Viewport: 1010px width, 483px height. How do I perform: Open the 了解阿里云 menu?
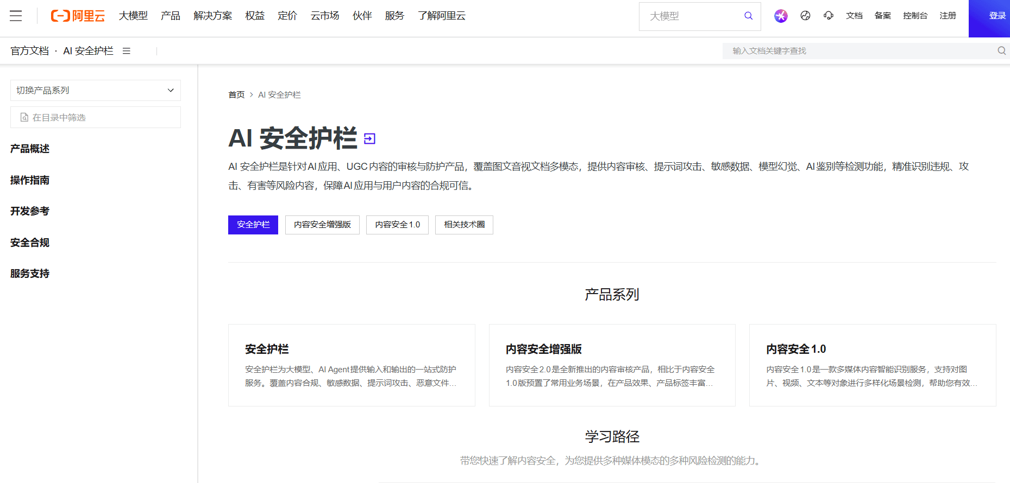(441, 16)
